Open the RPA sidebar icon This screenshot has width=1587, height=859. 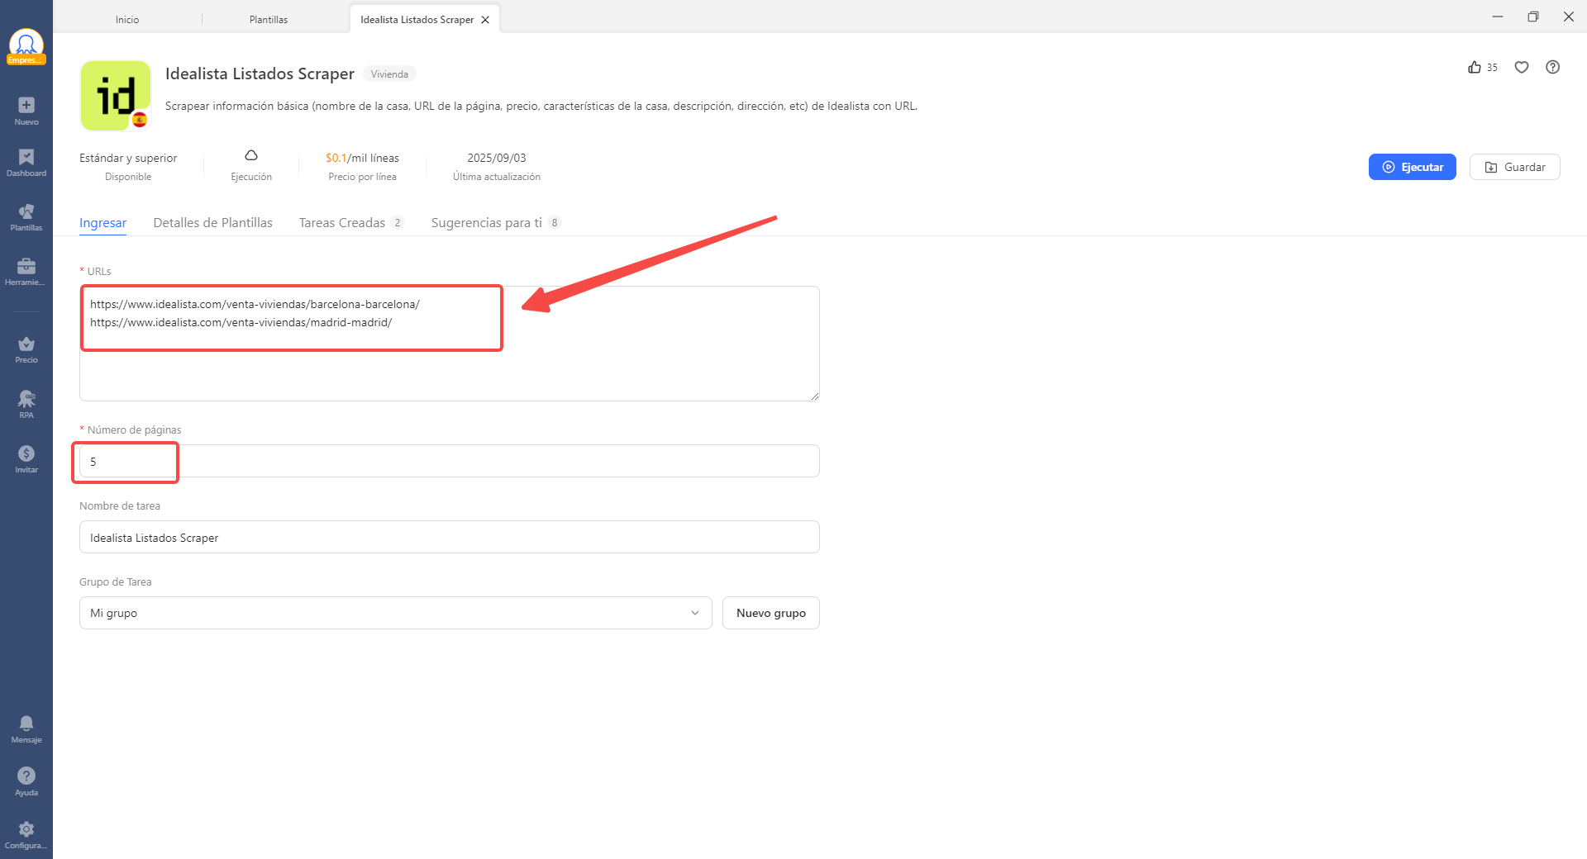(26, 400)
